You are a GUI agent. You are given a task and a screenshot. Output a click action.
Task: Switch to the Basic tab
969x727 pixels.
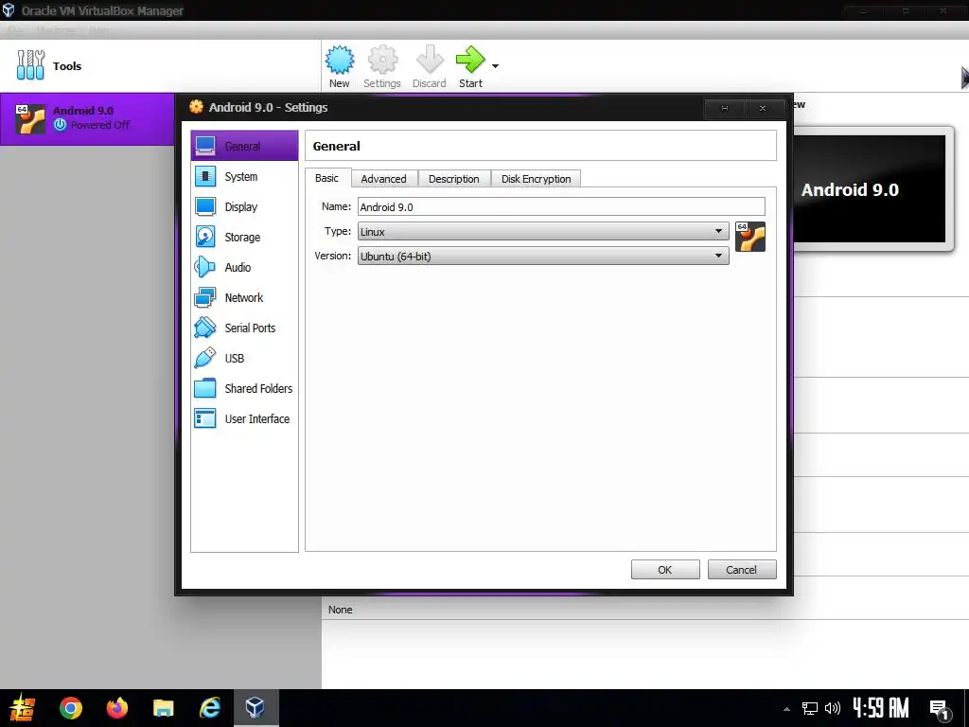pyautogui.click(x=326, y=178)
